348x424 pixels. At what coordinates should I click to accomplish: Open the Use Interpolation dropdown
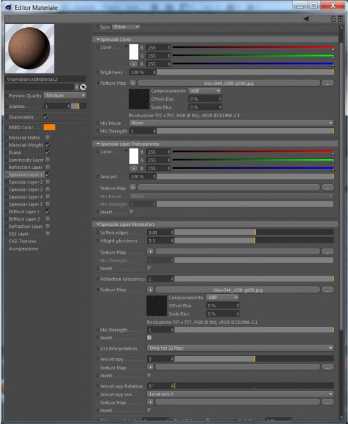point(240,348)
